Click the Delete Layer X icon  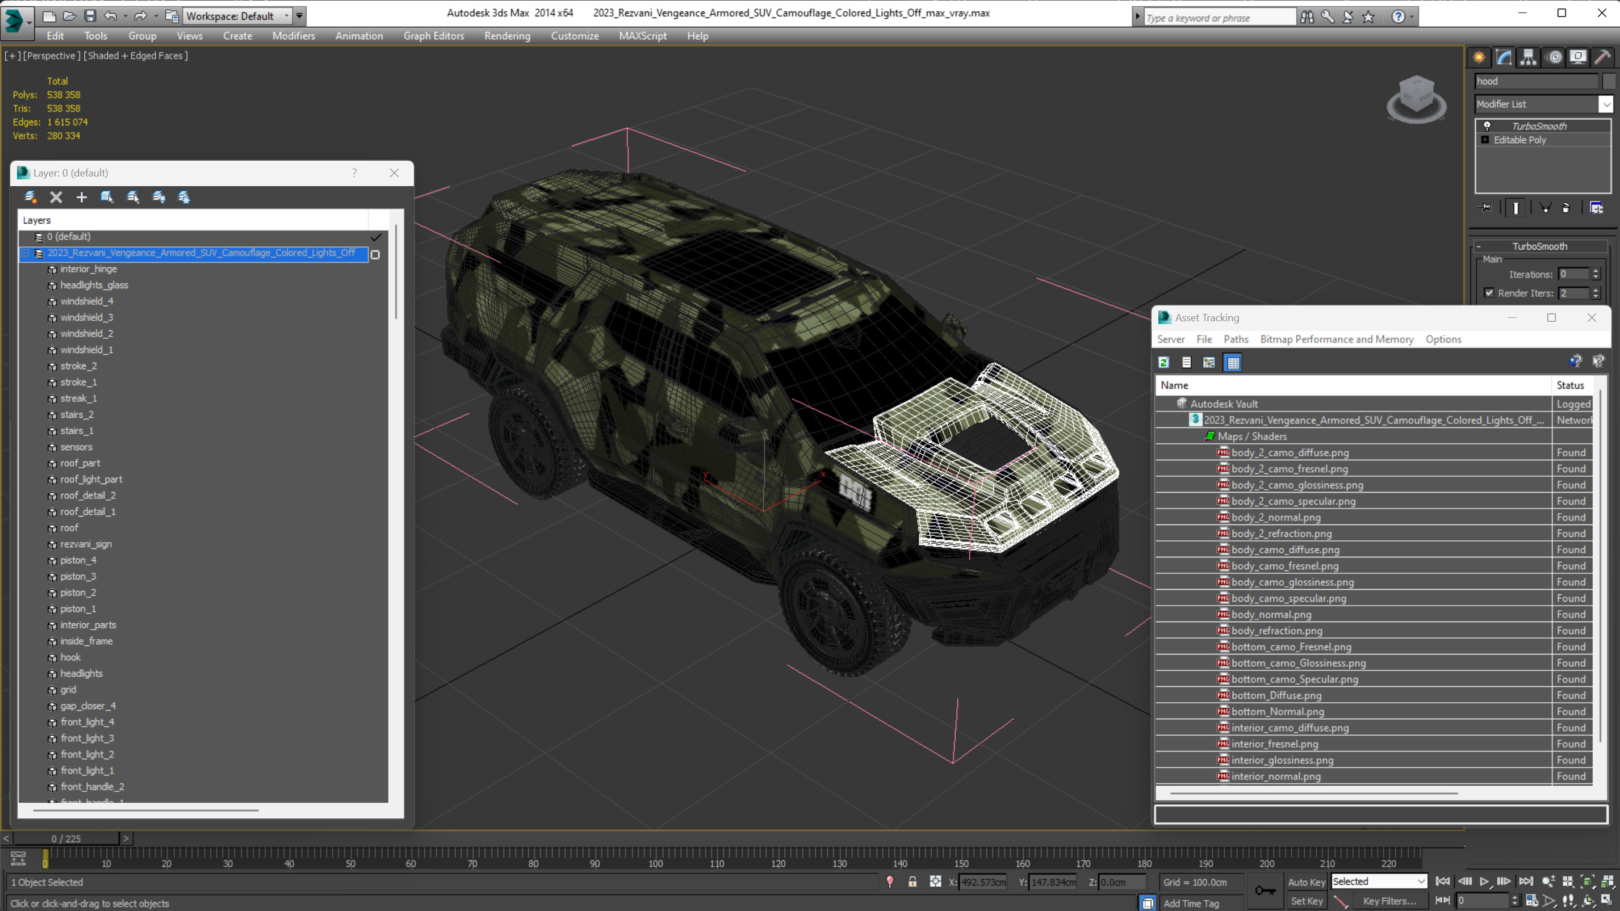[56, 198]
